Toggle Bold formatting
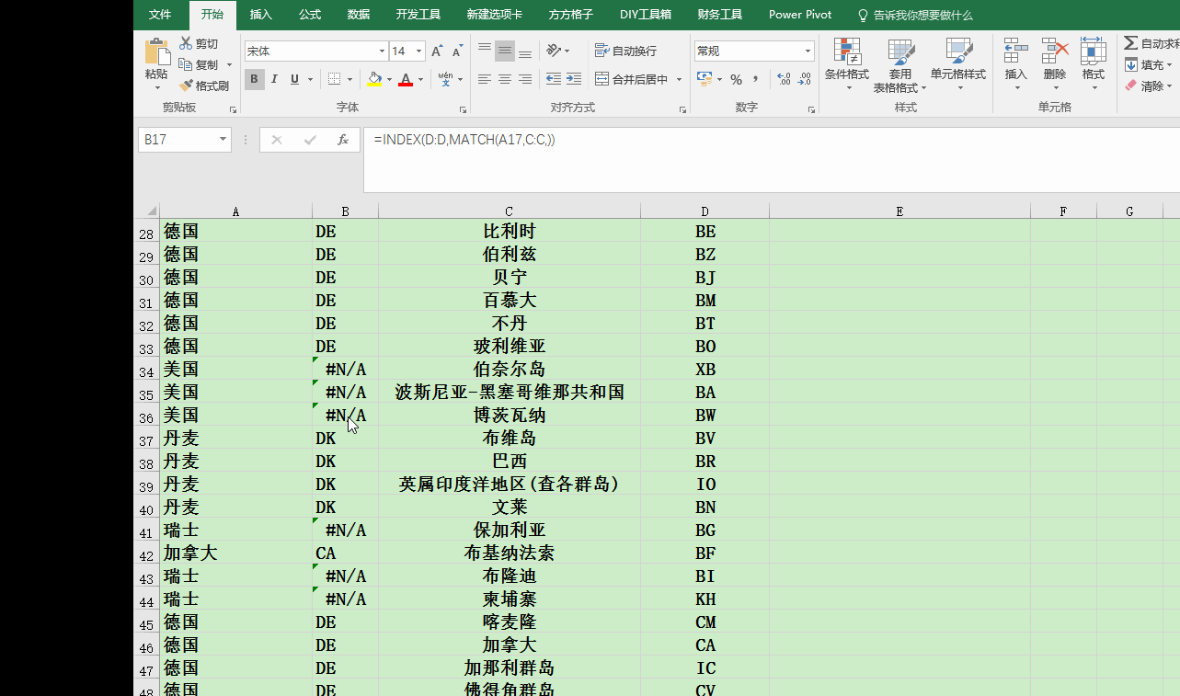The height and width of the screenshot is (696, 1180). coord(254,80)
